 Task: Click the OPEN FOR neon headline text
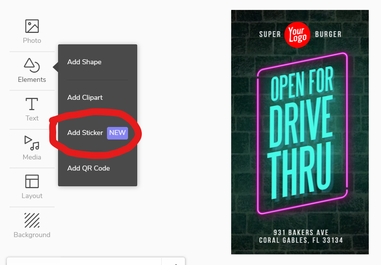[x=302, y=83]
